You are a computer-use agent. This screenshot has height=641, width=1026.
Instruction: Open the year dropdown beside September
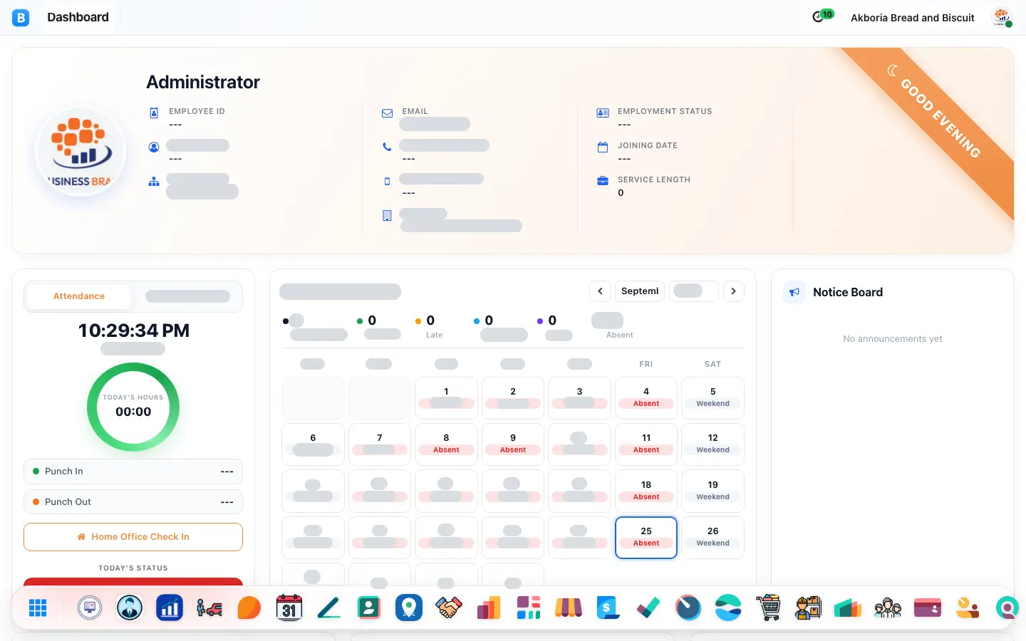(693, 291)
